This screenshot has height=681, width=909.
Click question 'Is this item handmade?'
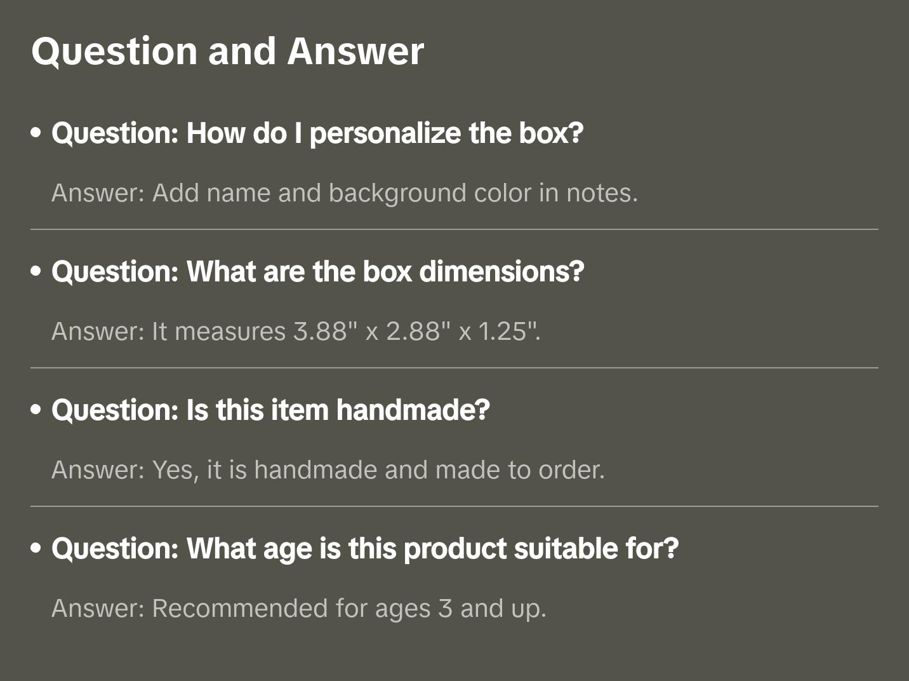point(270,410)
